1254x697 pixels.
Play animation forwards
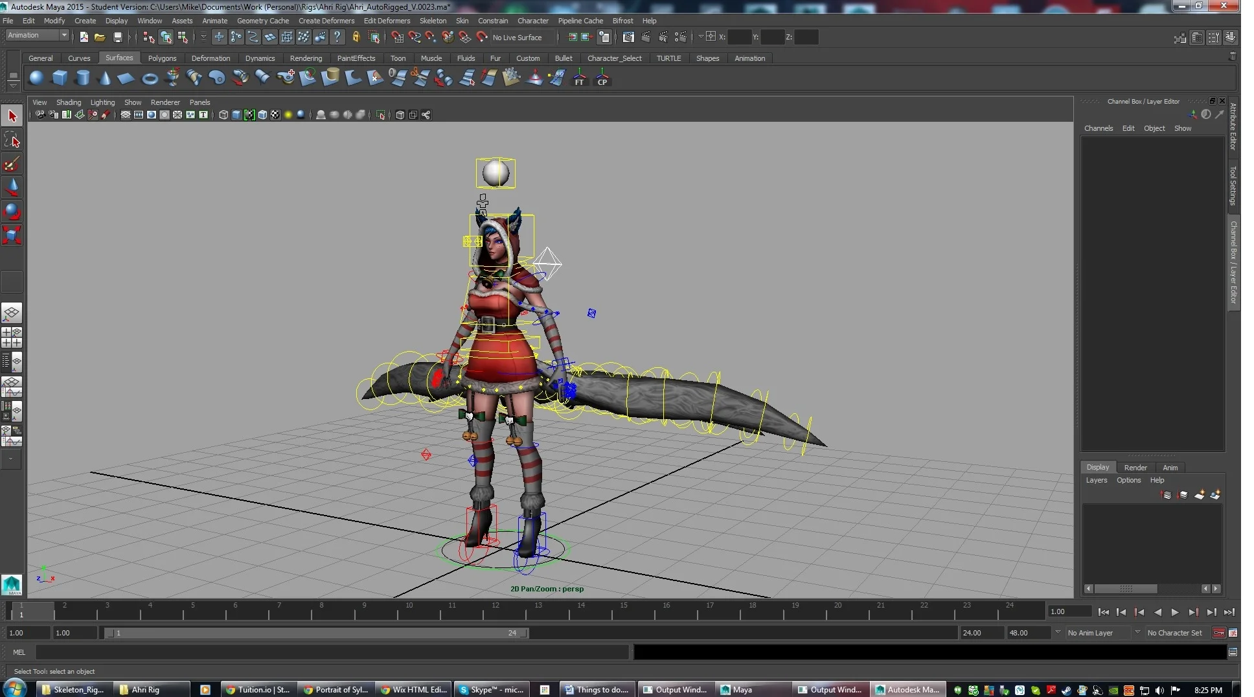(1175, 612)
